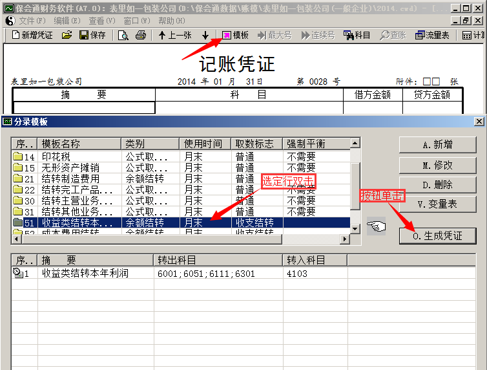Click the 使用时间 column header

tap(205, 144)
